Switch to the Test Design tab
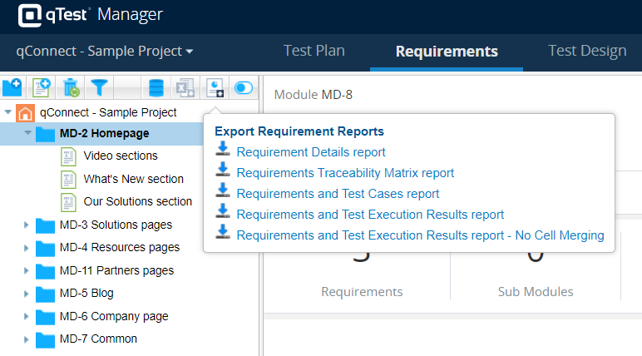This screenshot has height=356, width=642. pyautogui.click(x=587, y=51)
